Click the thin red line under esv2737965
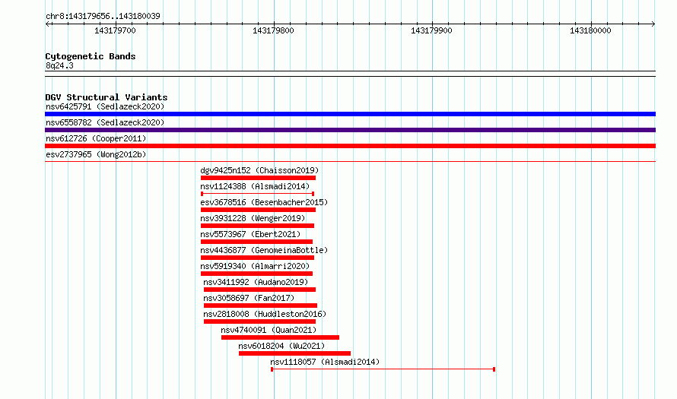The height and width of the screenshot is (399, 677). (350, 161)
